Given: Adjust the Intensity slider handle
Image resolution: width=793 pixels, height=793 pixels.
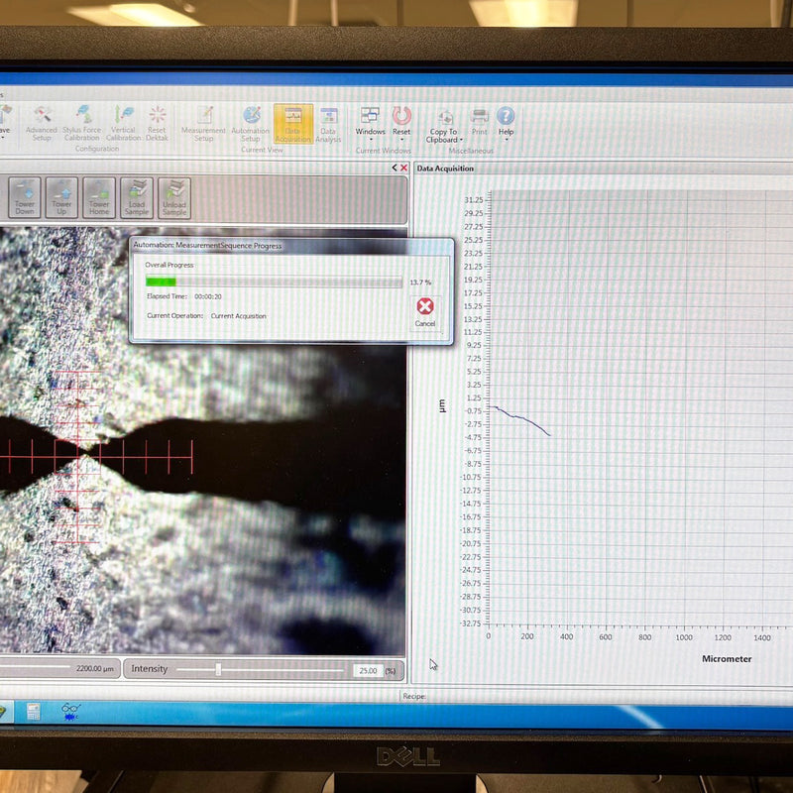Looking at the screenshot, I should (218, 669).
